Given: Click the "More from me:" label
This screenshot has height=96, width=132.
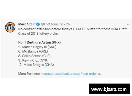Looking at the screenshot, I should (29, 74).
